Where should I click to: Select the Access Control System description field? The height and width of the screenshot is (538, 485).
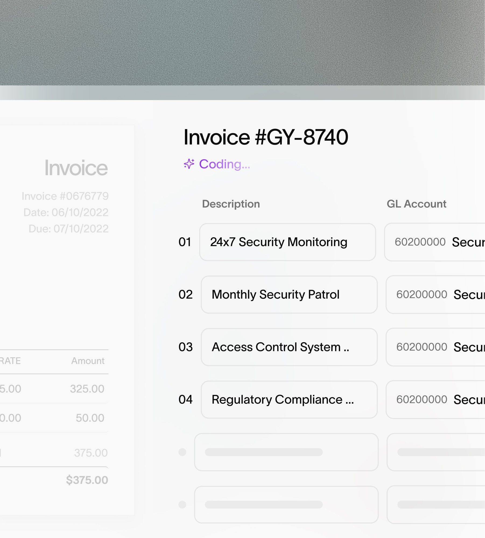[289, 347]
